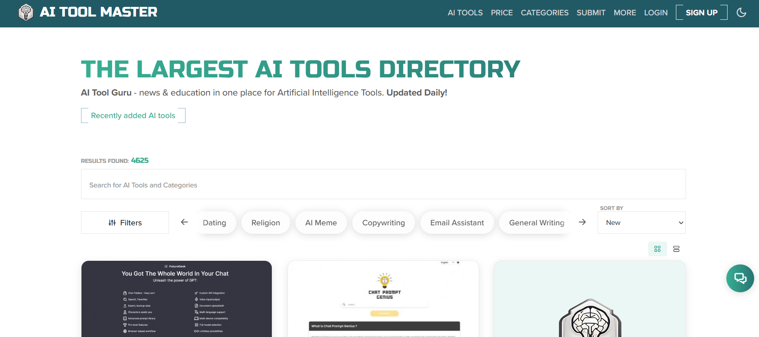Open the brain logo tool card

[590, 299]
